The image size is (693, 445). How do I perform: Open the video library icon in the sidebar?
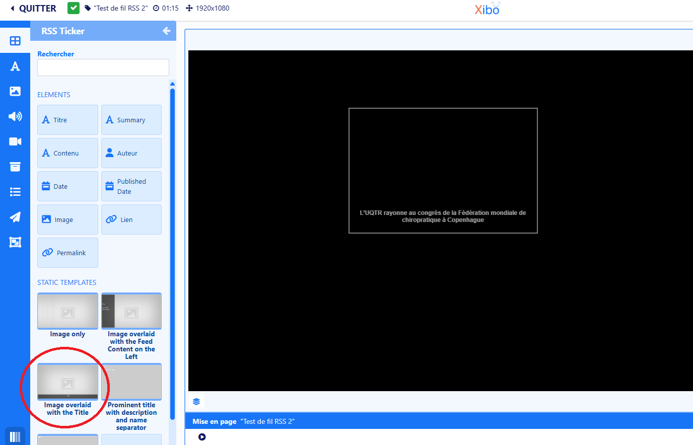click(15, 141)
